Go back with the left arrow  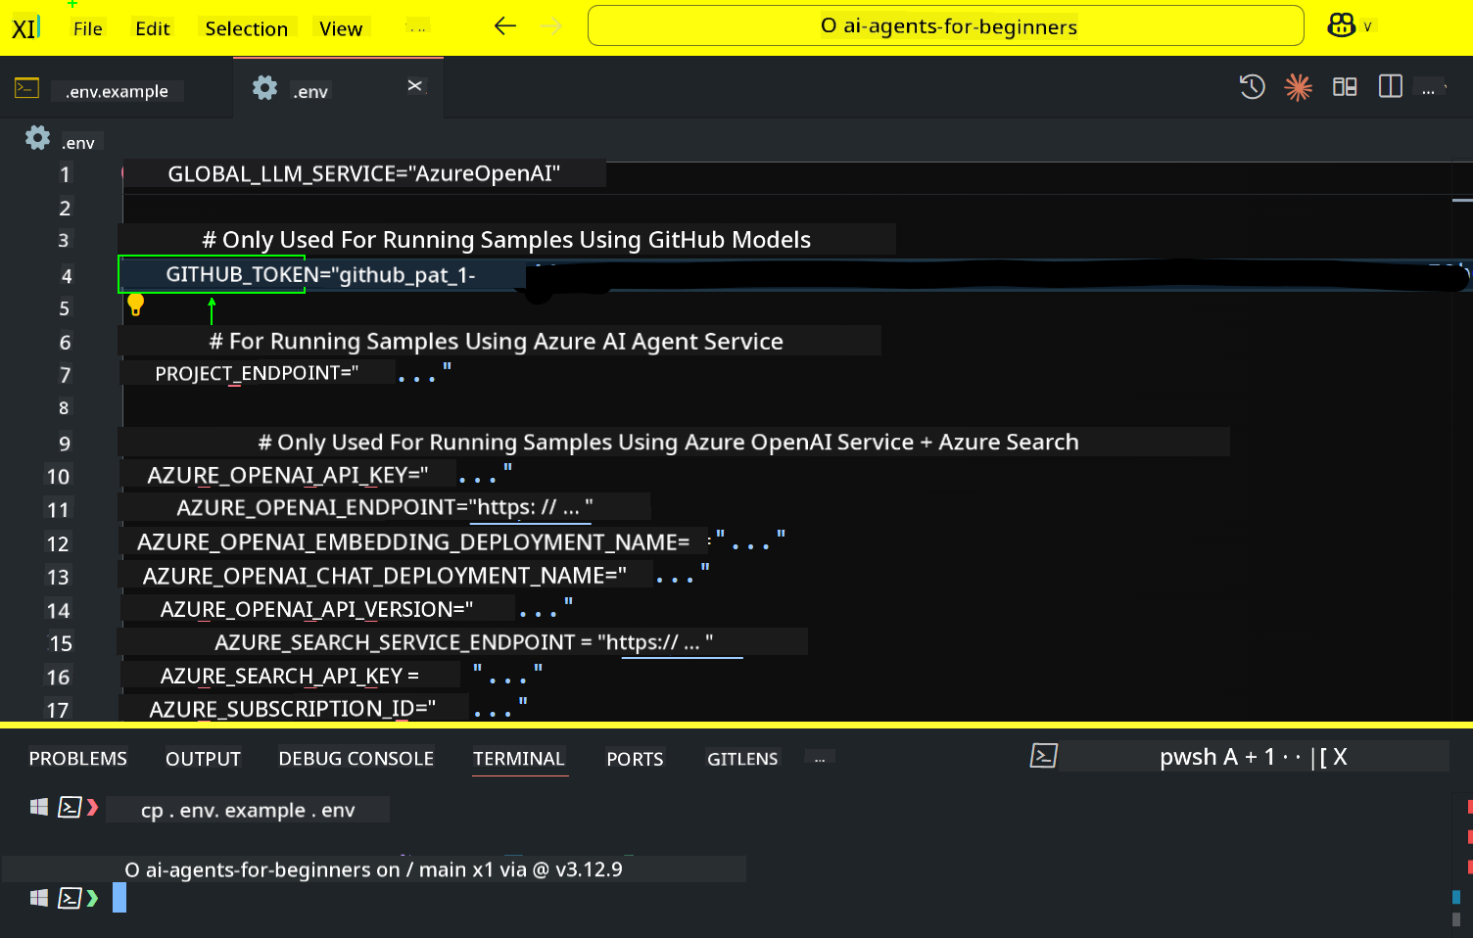point(505,26)
